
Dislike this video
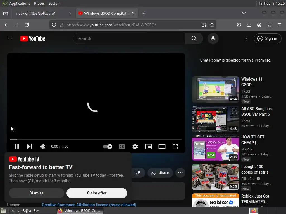[x=137, y=172]
